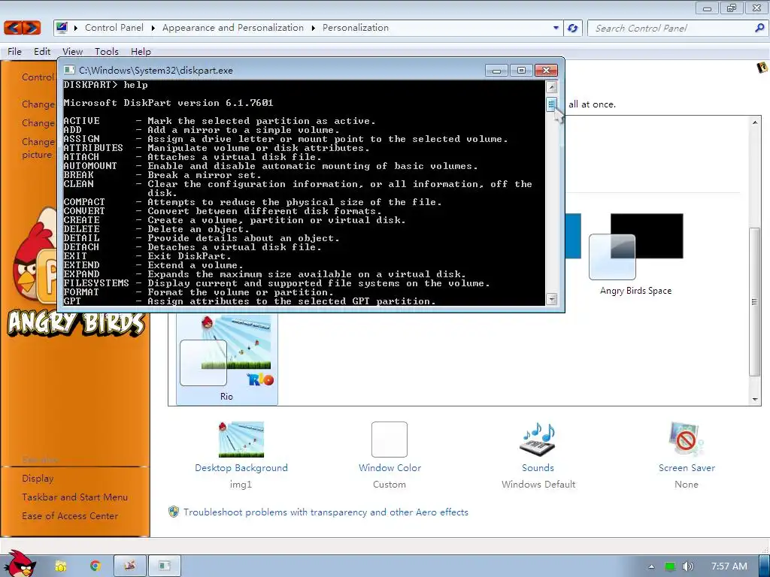Viewport: 770px width, 577px height.
Task: Click diskpart console scroll-up arrow
Action: (551, 87)
